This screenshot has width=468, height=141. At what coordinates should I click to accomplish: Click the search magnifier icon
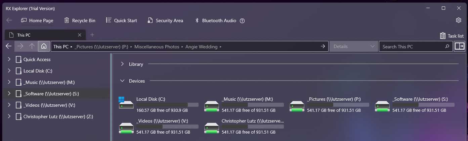(x=447, y=46)
